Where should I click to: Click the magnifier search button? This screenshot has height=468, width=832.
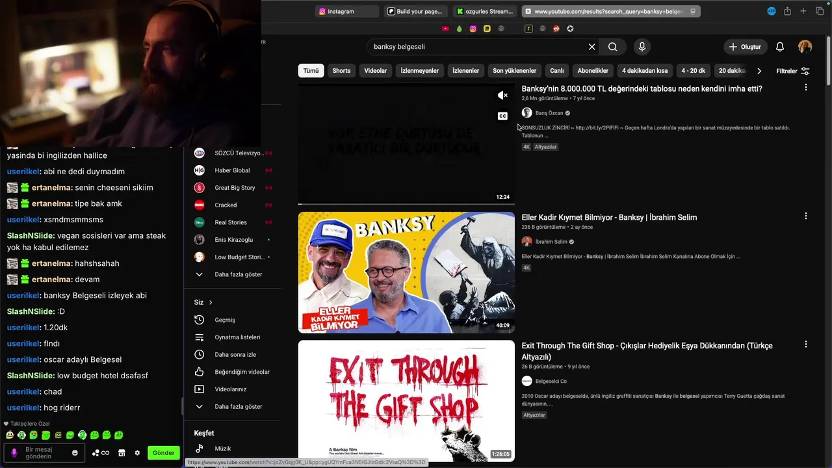point(612,47)
